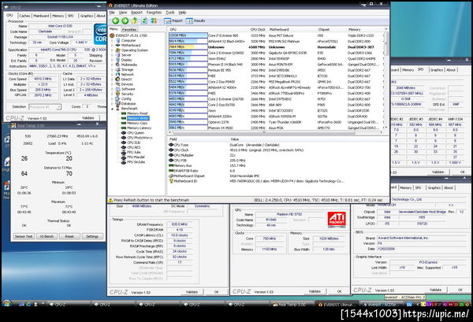Open the Help menu in EVEREST
The width and height of the screenshot is (473, 322).
tap(182, 13)
